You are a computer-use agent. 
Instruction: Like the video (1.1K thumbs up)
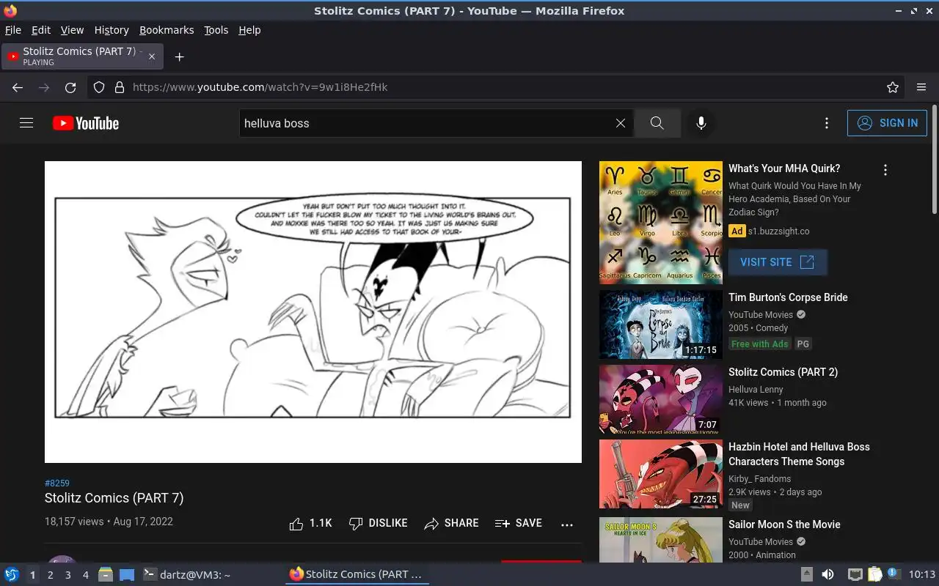310,524
